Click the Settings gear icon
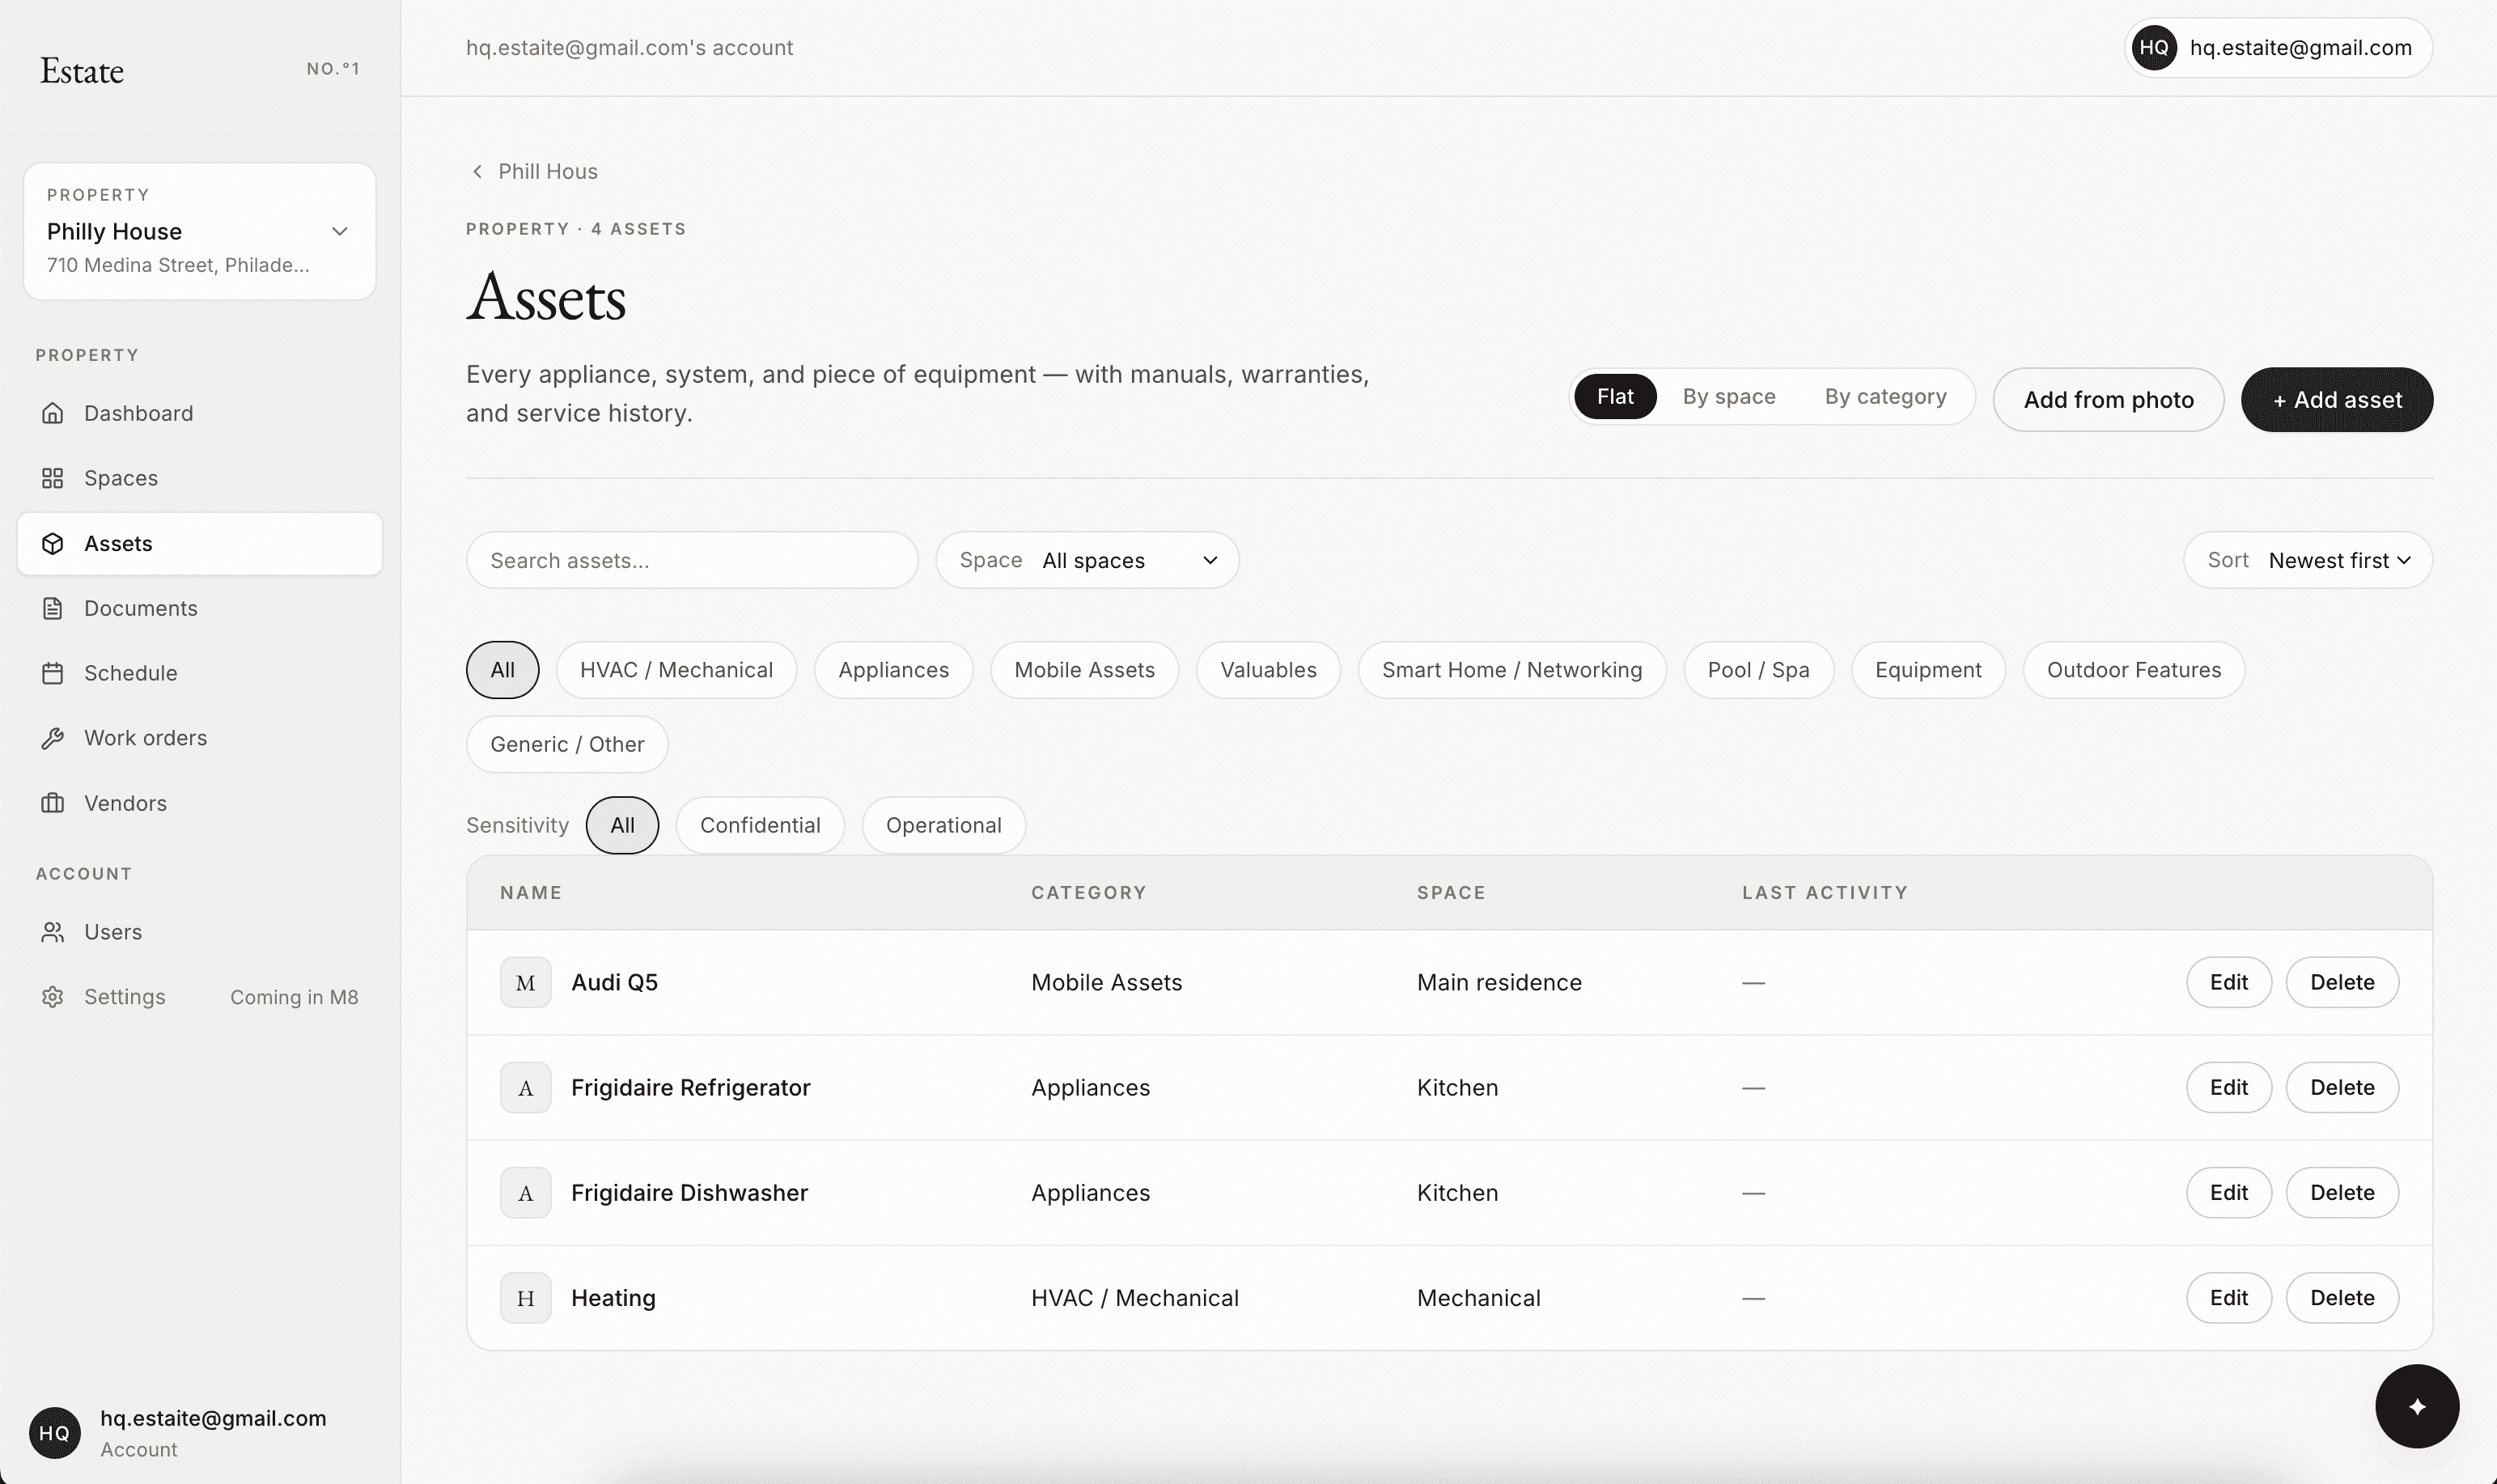 click(53, 997)
